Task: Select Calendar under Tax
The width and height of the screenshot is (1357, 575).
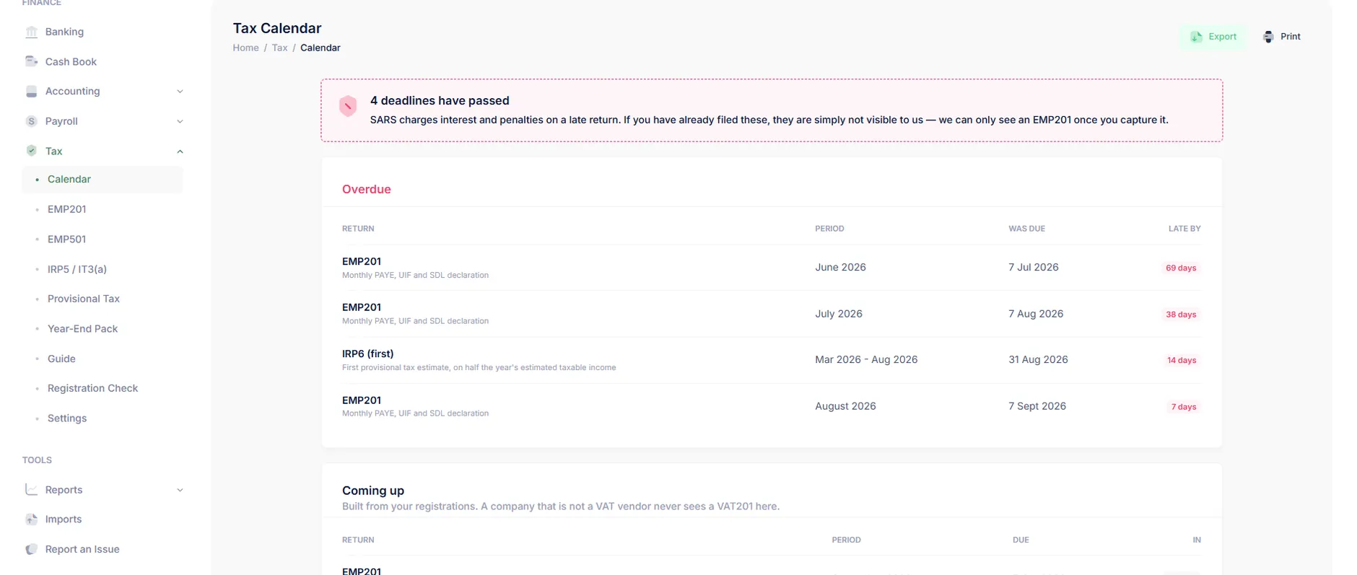Action: click(102, 180)
